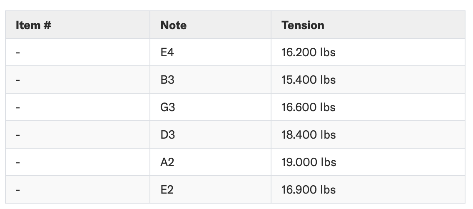
Task: Click the Note column header
Action: (x=173, y=25)
